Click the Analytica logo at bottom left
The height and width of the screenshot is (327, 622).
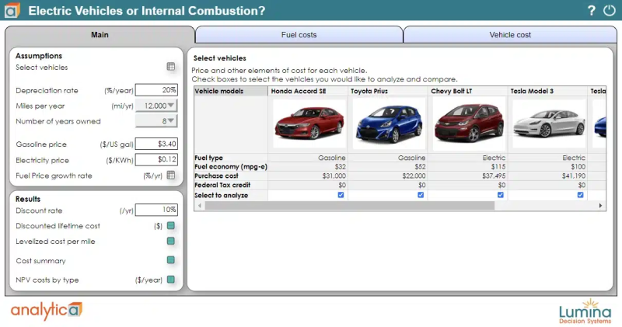[47, 311]
